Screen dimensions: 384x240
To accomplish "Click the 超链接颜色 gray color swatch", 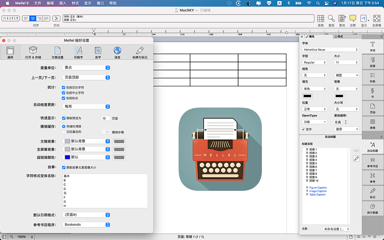I will pyautogui.click(x=119, y=157).
